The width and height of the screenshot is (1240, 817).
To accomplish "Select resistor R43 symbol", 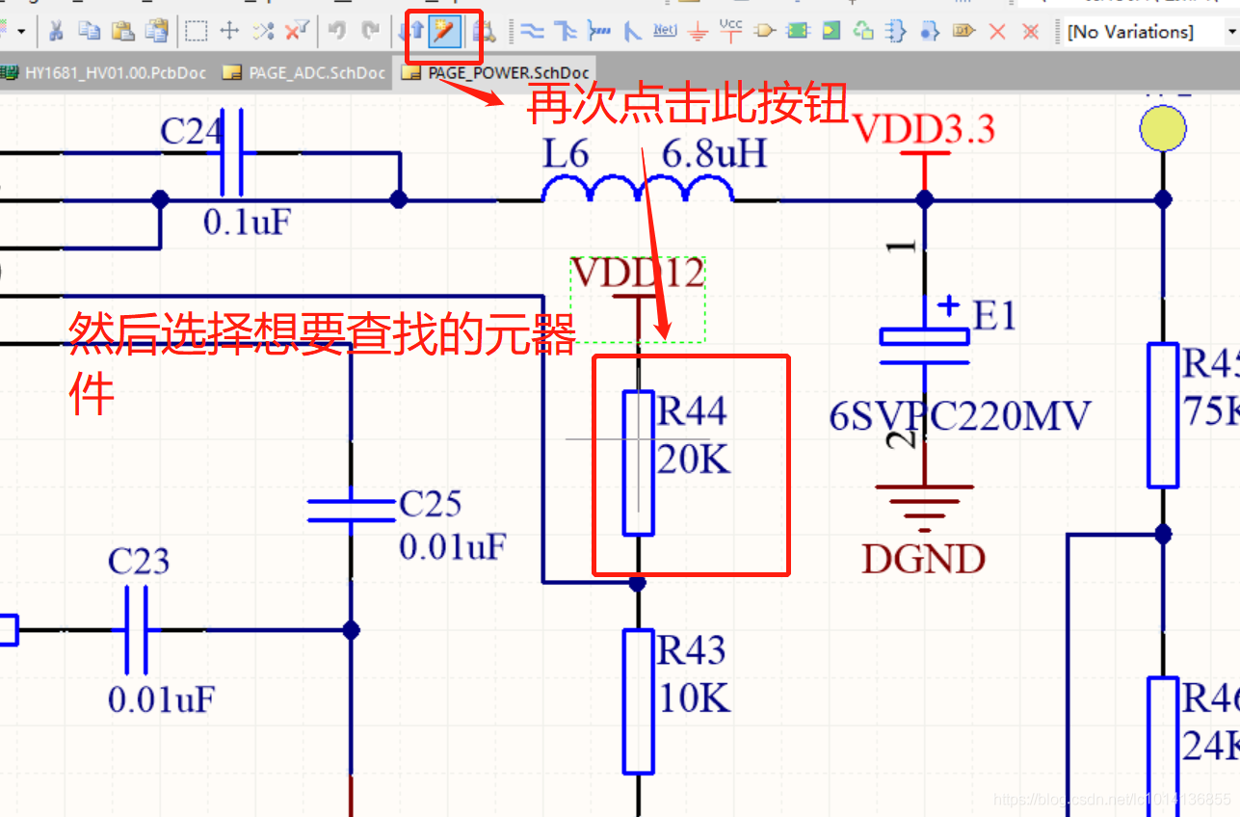I will 638,701.
